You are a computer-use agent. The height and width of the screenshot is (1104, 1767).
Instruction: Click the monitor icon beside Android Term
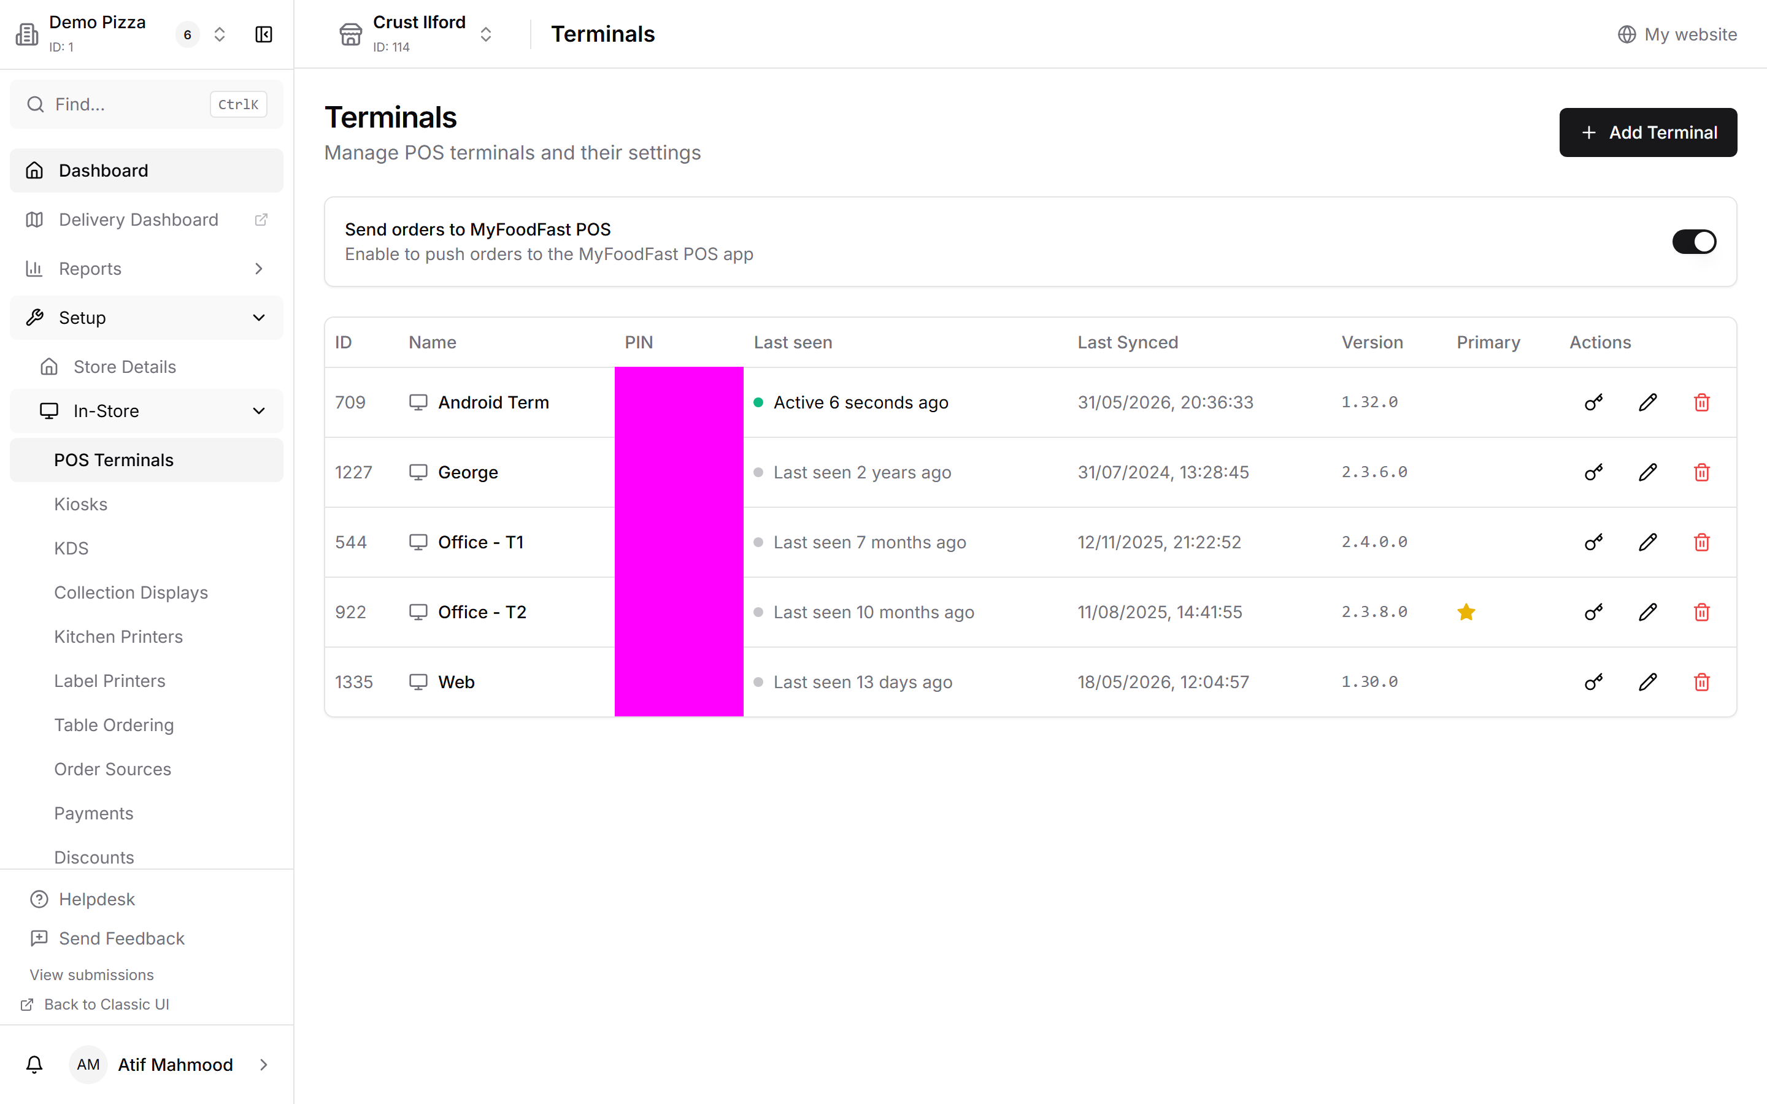tap(418, 402)
